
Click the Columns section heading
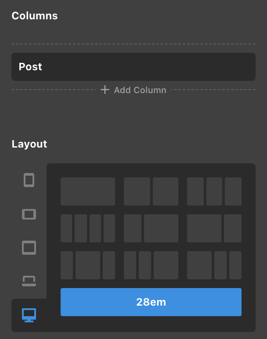click(35, 16)
